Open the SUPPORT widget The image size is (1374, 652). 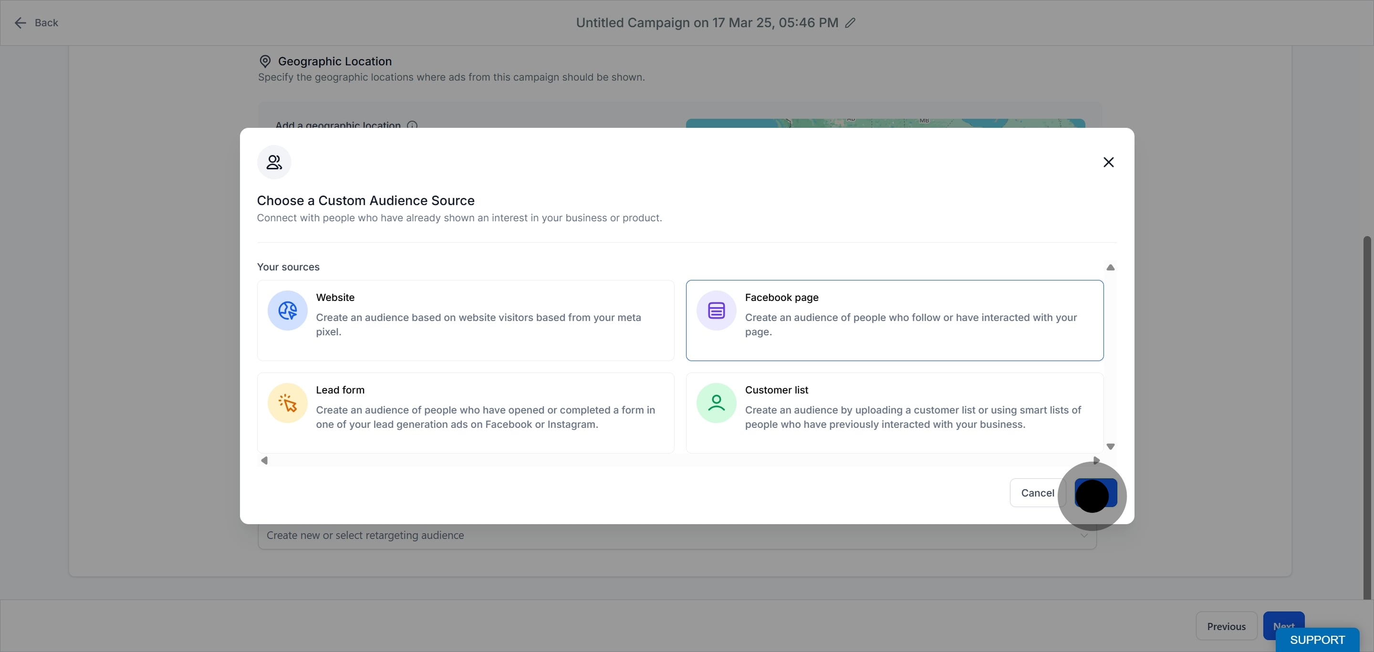coord(1317,640)
